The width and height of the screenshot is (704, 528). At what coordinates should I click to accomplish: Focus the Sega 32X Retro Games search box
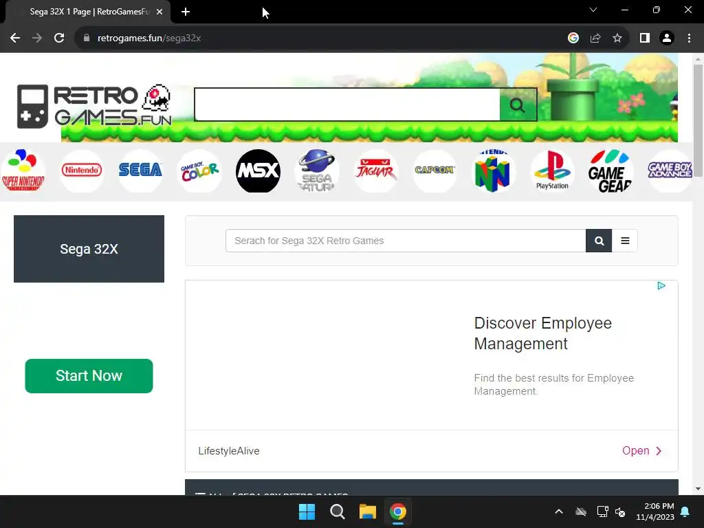point(406,241)
